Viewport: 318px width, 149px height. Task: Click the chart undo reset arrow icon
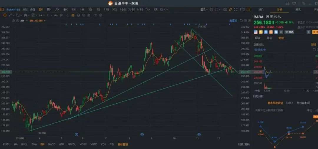pyautogui.click(x=241, y=21)
